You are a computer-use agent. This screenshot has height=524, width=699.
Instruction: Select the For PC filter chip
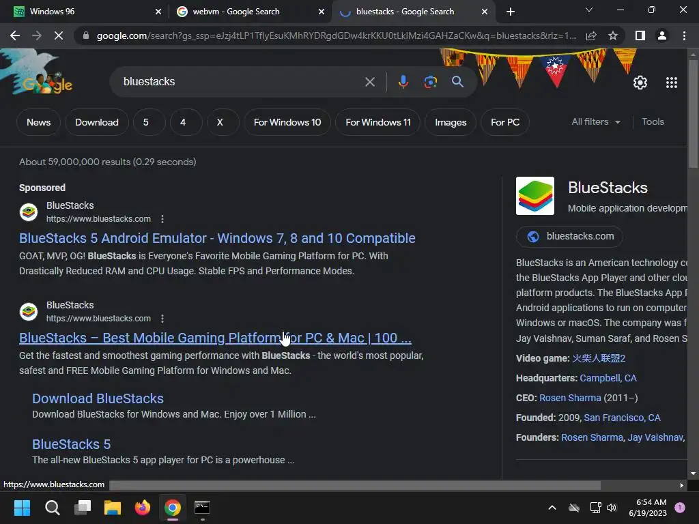[505, 122]
